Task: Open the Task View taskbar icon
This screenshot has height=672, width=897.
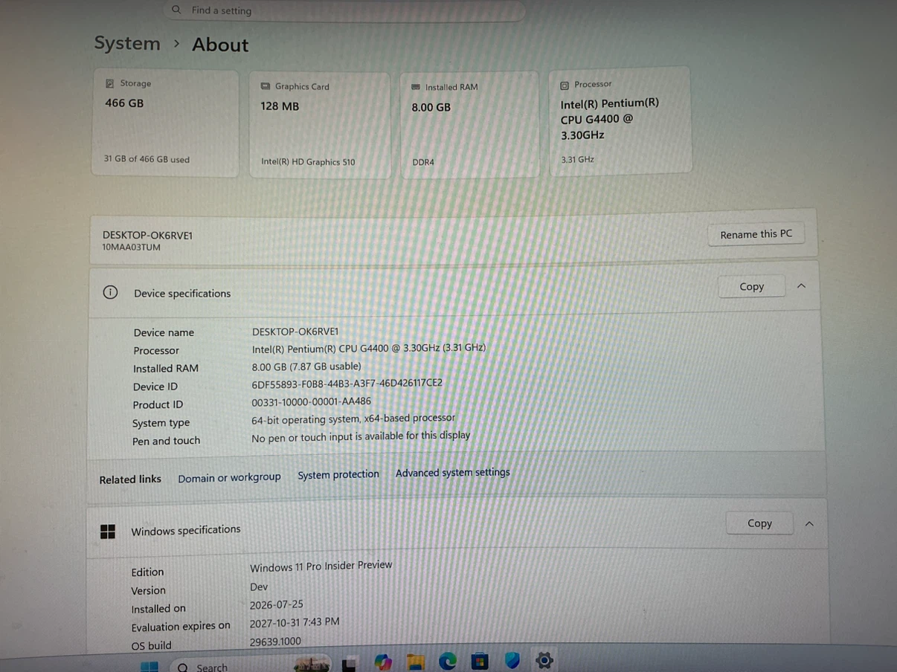Action: tap(349, 664)
